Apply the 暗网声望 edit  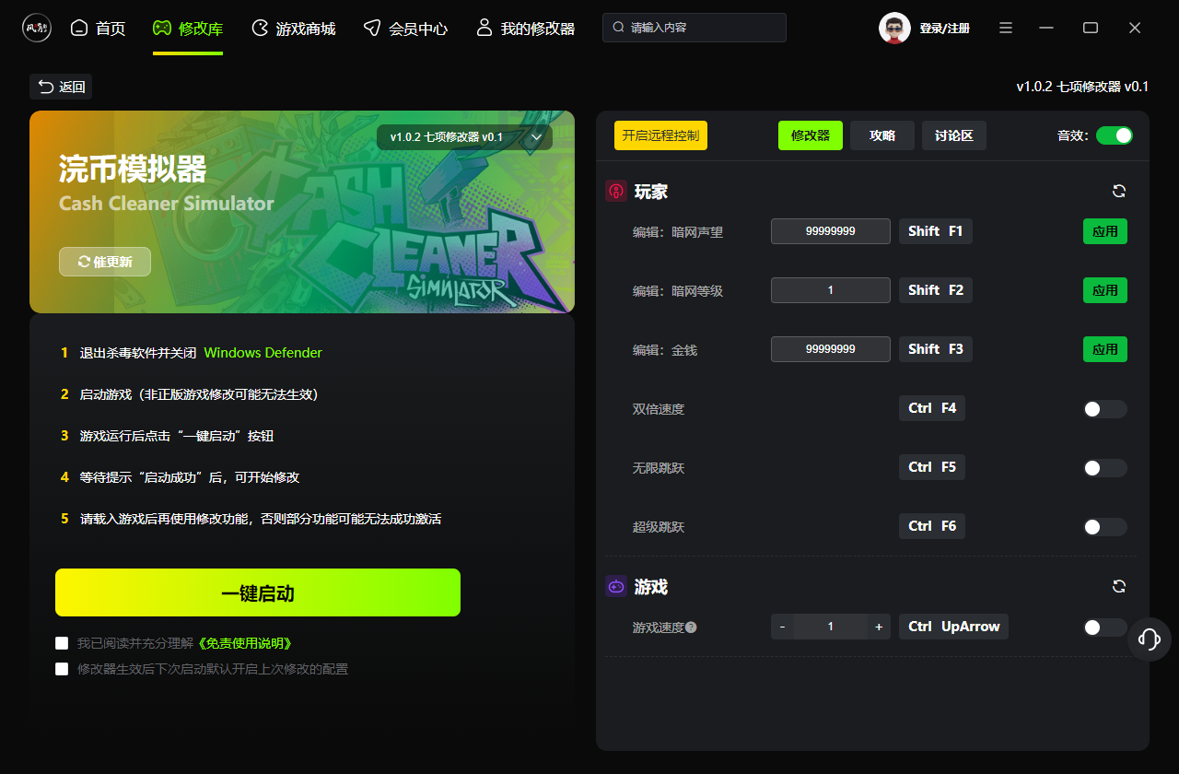[1105, 231]
